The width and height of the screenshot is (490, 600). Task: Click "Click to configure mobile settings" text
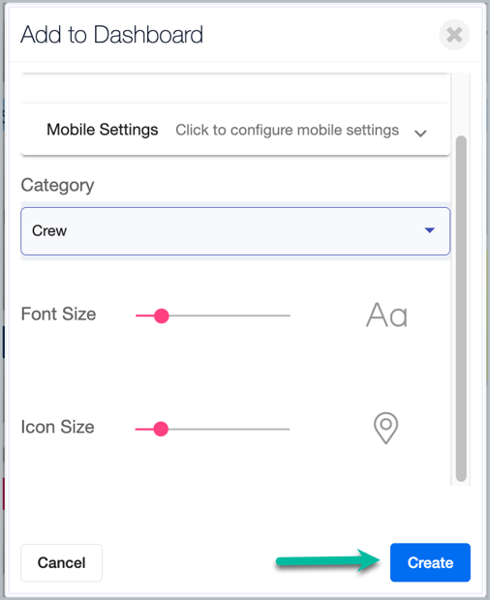coord(287,130)
